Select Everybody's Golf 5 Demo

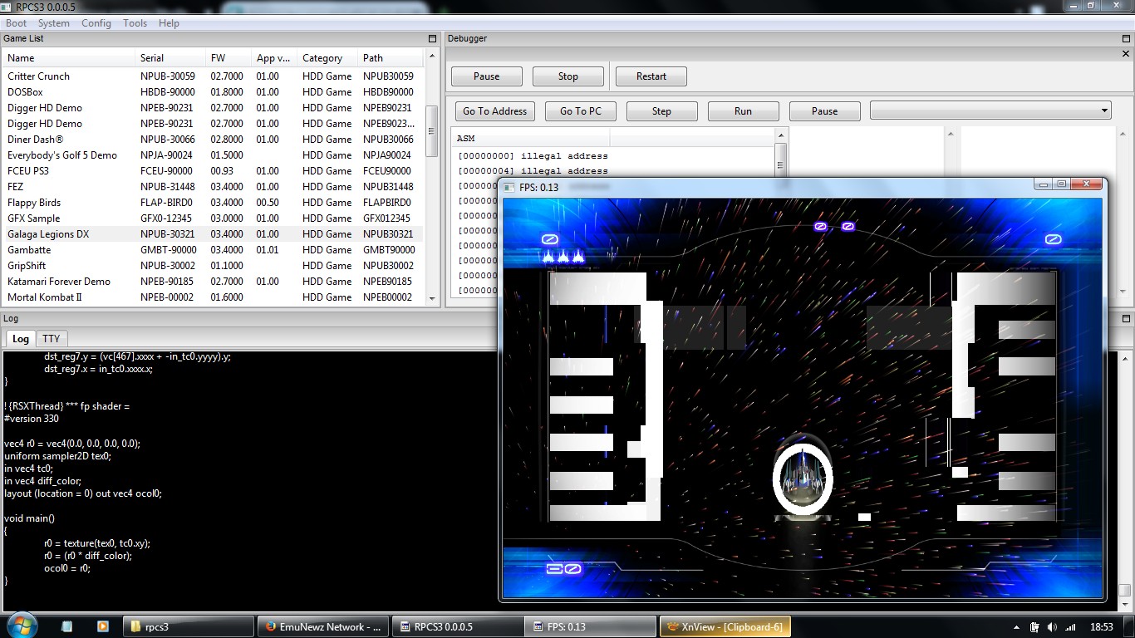(x=213, y=155)
